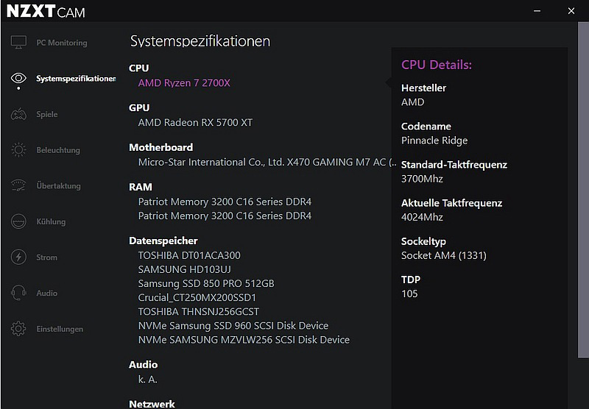
Task: Click the CPU section heading
Action: (139, 68)
